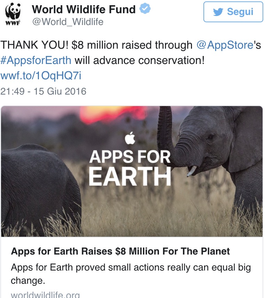The image size is (265, 298).
Task: Open the @World_Wildlife handle
Action: [68, 22]
